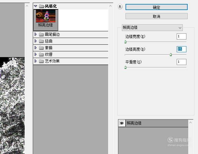Click the 纹理 folder icon
This screenshot has width=198, height=154.
41,54
